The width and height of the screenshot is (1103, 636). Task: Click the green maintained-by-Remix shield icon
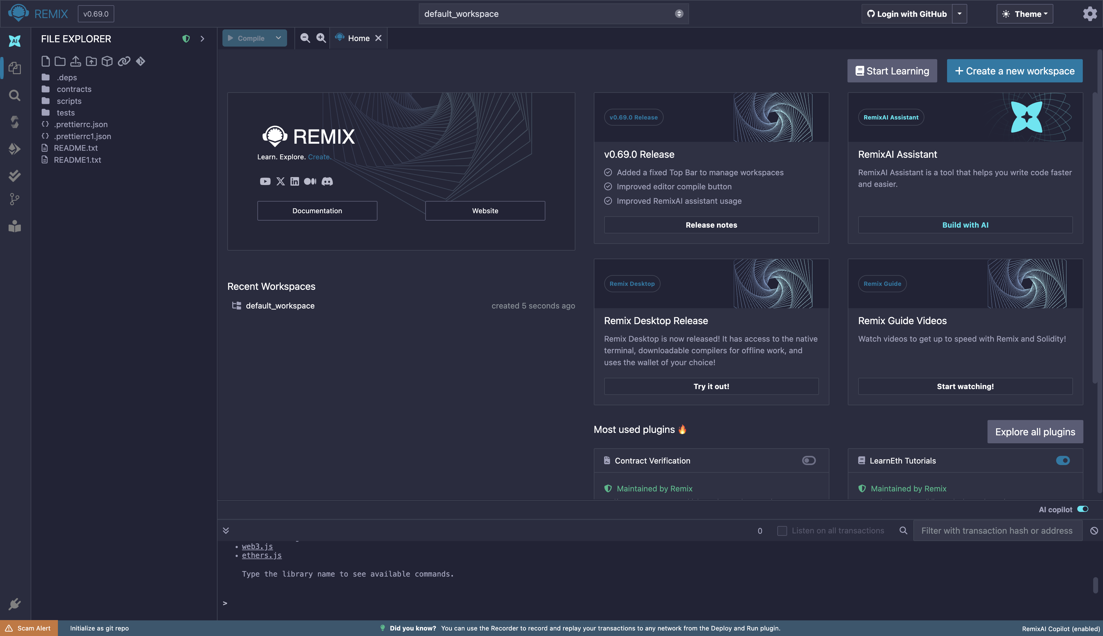186,39
